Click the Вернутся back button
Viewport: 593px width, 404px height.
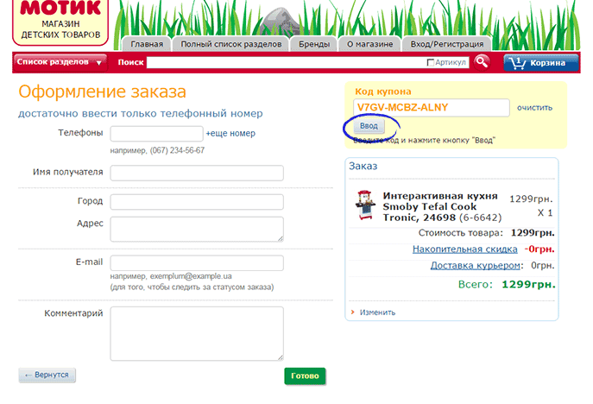(x=48, y=376)
